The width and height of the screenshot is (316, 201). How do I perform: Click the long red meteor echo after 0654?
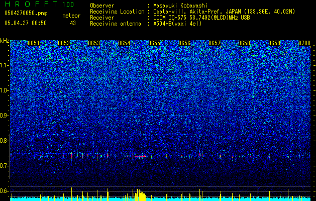[140, 156]
